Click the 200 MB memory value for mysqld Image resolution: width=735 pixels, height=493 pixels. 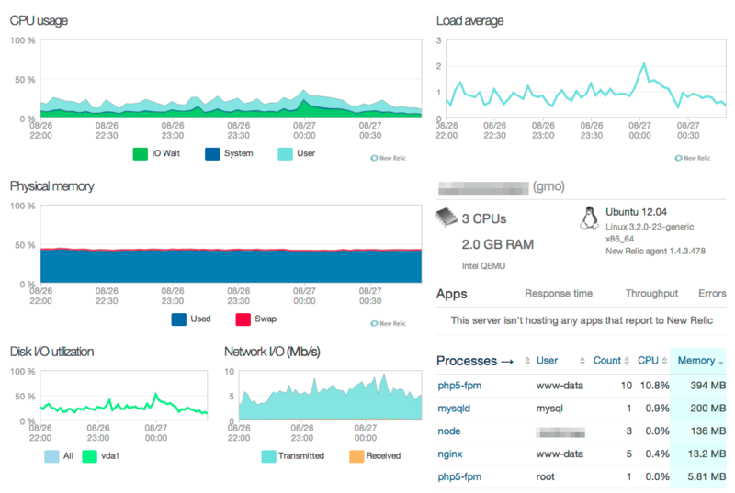[x=707, y=409]
